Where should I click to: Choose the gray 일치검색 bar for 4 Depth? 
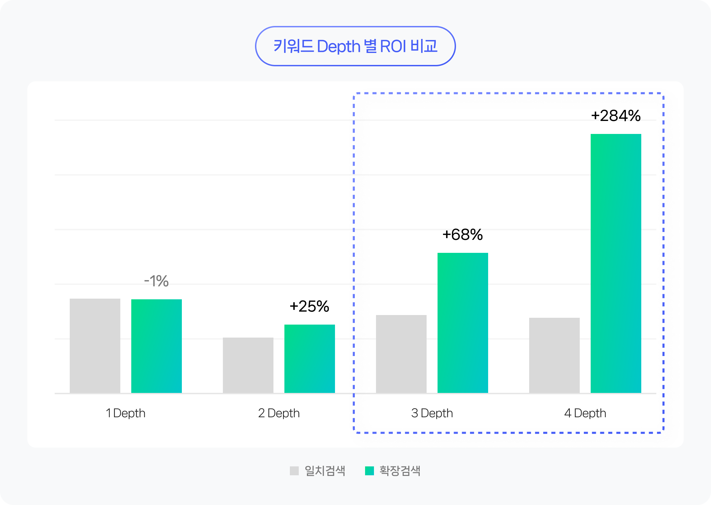point(554,355)
